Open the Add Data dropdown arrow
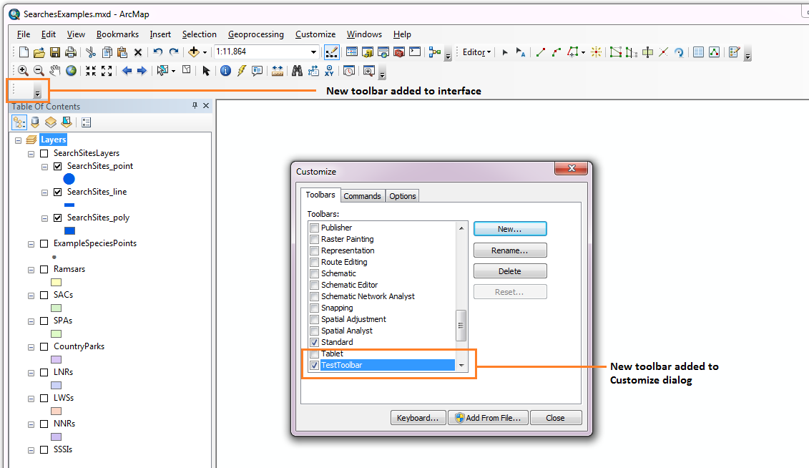The height and width of the screenshot is (468, 809). coord(205,52)
